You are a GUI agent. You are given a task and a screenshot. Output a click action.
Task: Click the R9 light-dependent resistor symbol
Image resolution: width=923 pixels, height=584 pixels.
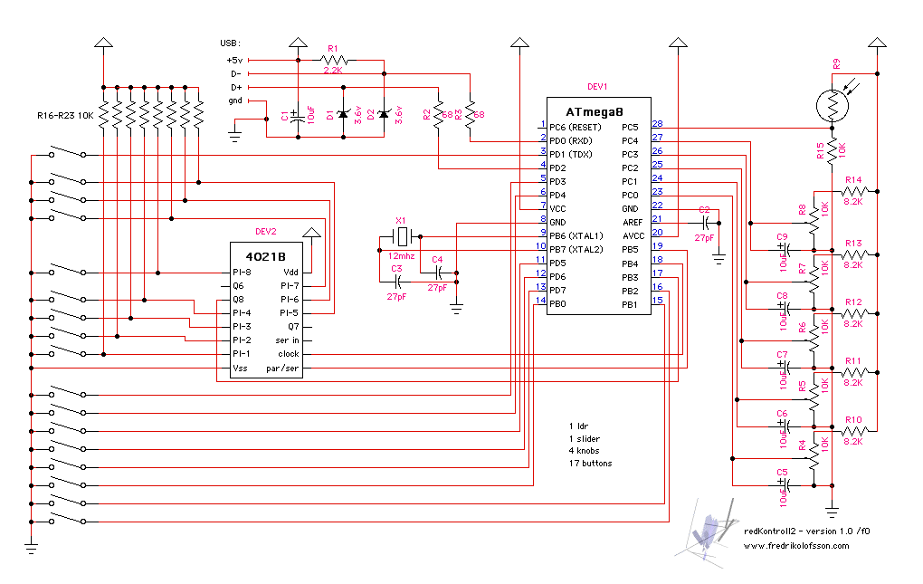point(833,105)
